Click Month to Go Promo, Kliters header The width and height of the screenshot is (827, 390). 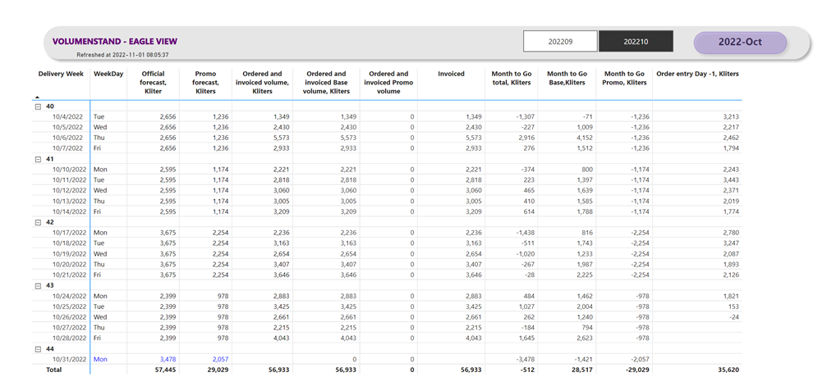pos(626,79)
